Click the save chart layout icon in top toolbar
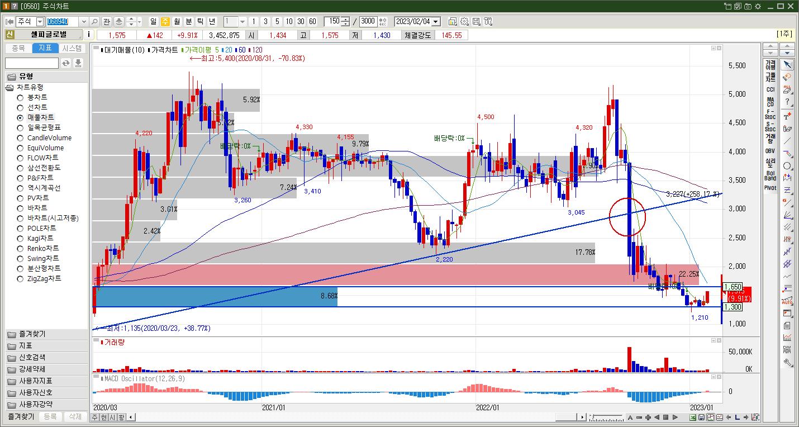The width and height of the screenshot is (799, 427). (x=476, y=22)
